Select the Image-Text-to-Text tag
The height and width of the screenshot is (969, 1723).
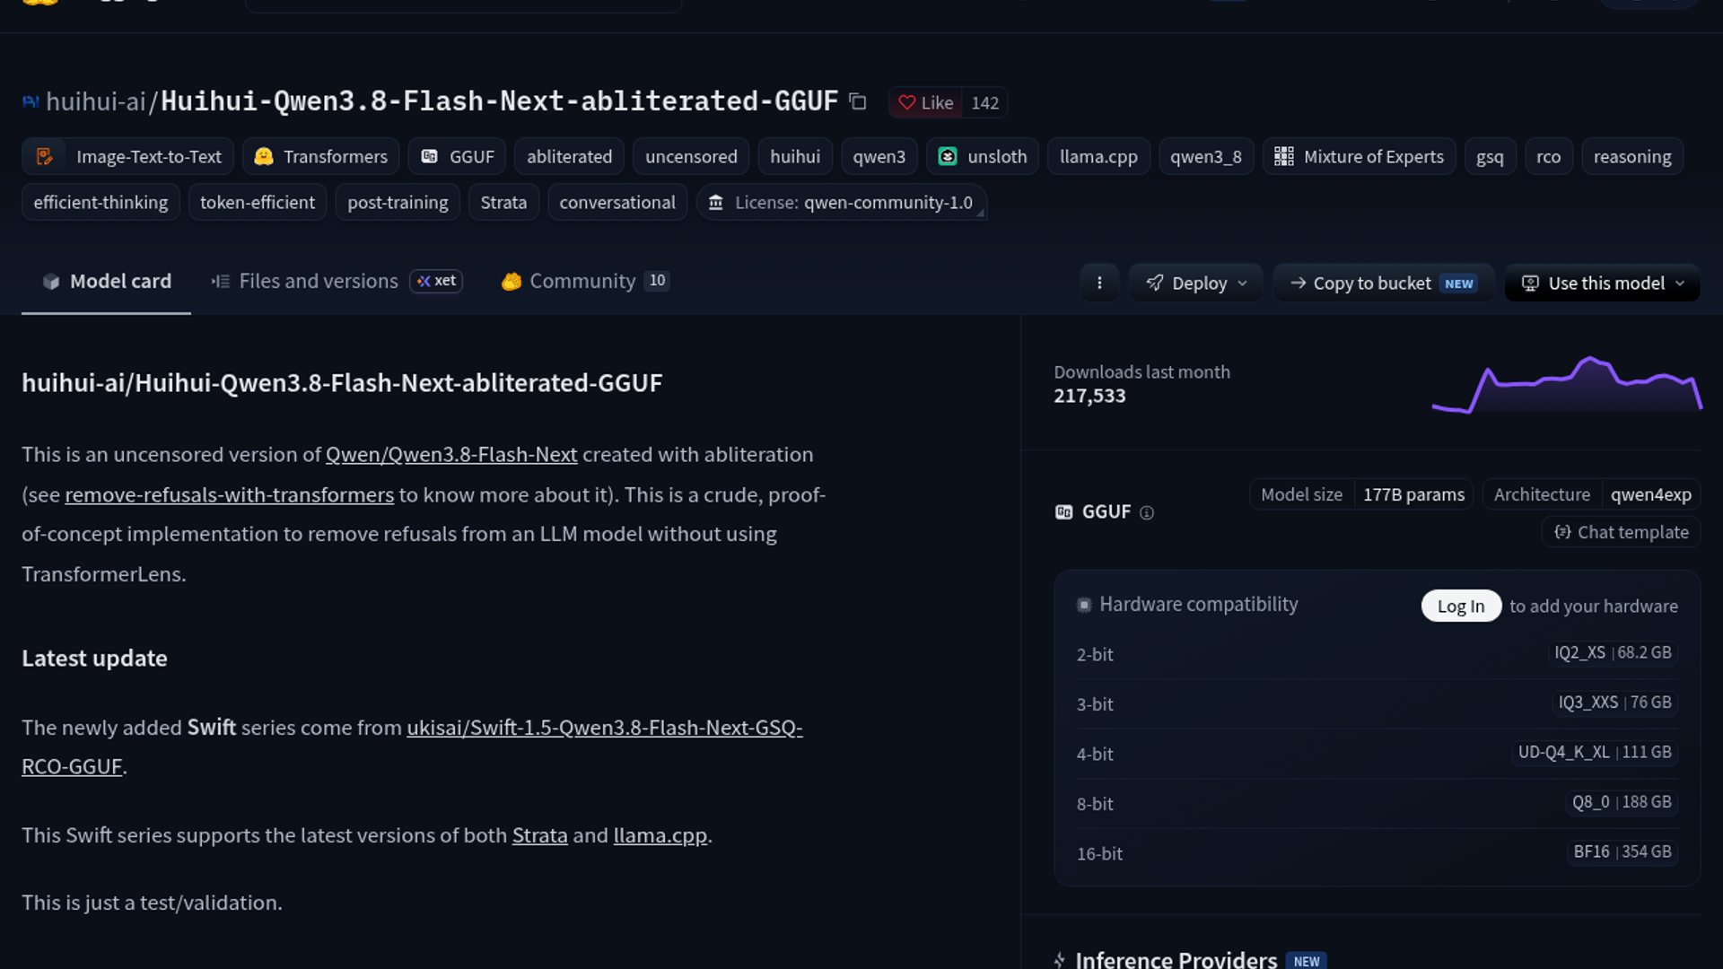(x=128, y=157)
